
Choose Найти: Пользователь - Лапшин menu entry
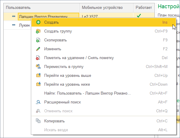[x=88, y=93]
